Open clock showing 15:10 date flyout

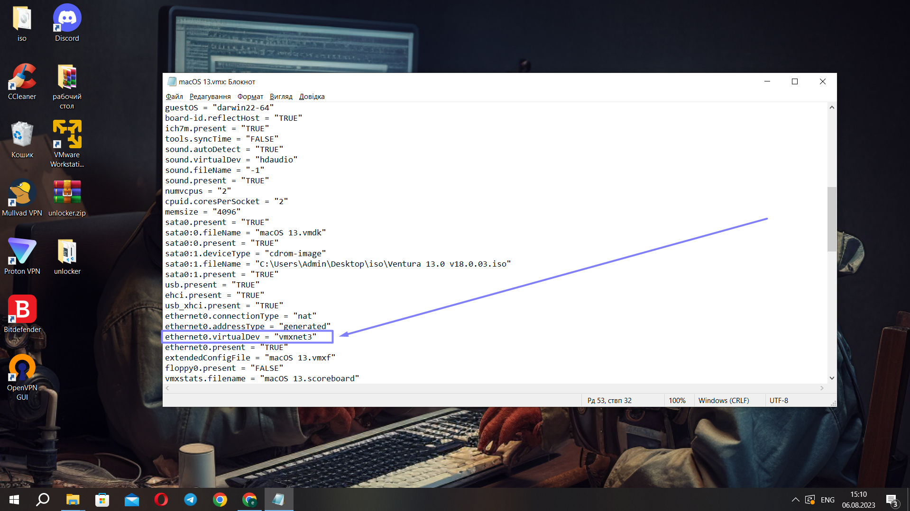tap(858, 500)
